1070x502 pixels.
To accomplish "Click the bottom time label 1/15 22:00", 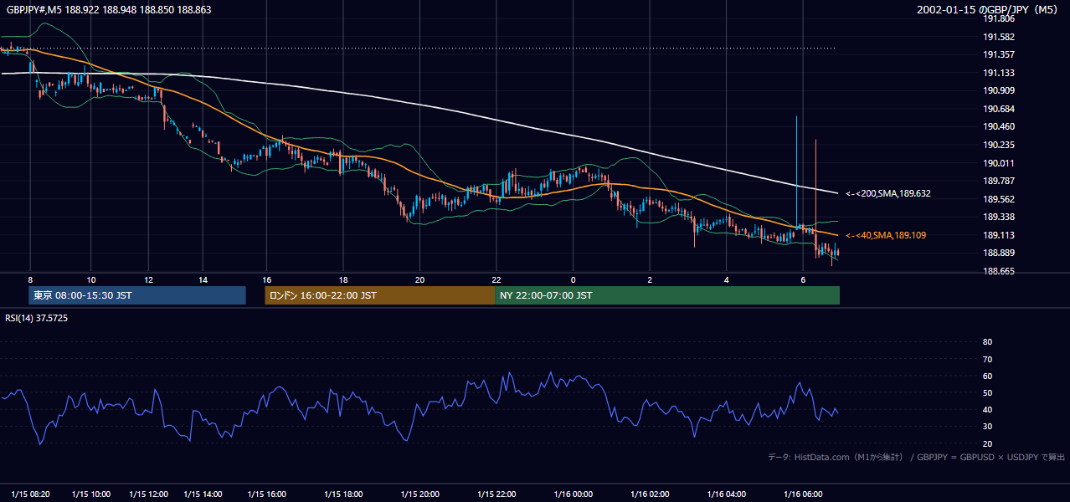I will pos(496,494).
